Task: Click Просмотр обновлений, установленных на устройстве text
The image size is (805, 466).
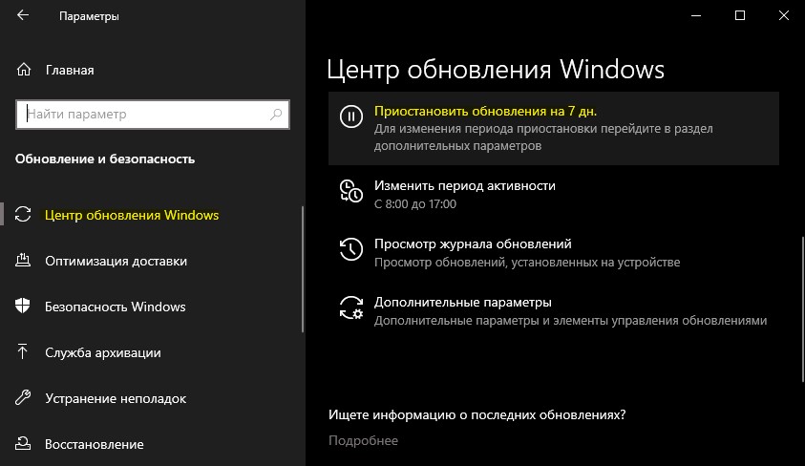Action: coord(527,263)
